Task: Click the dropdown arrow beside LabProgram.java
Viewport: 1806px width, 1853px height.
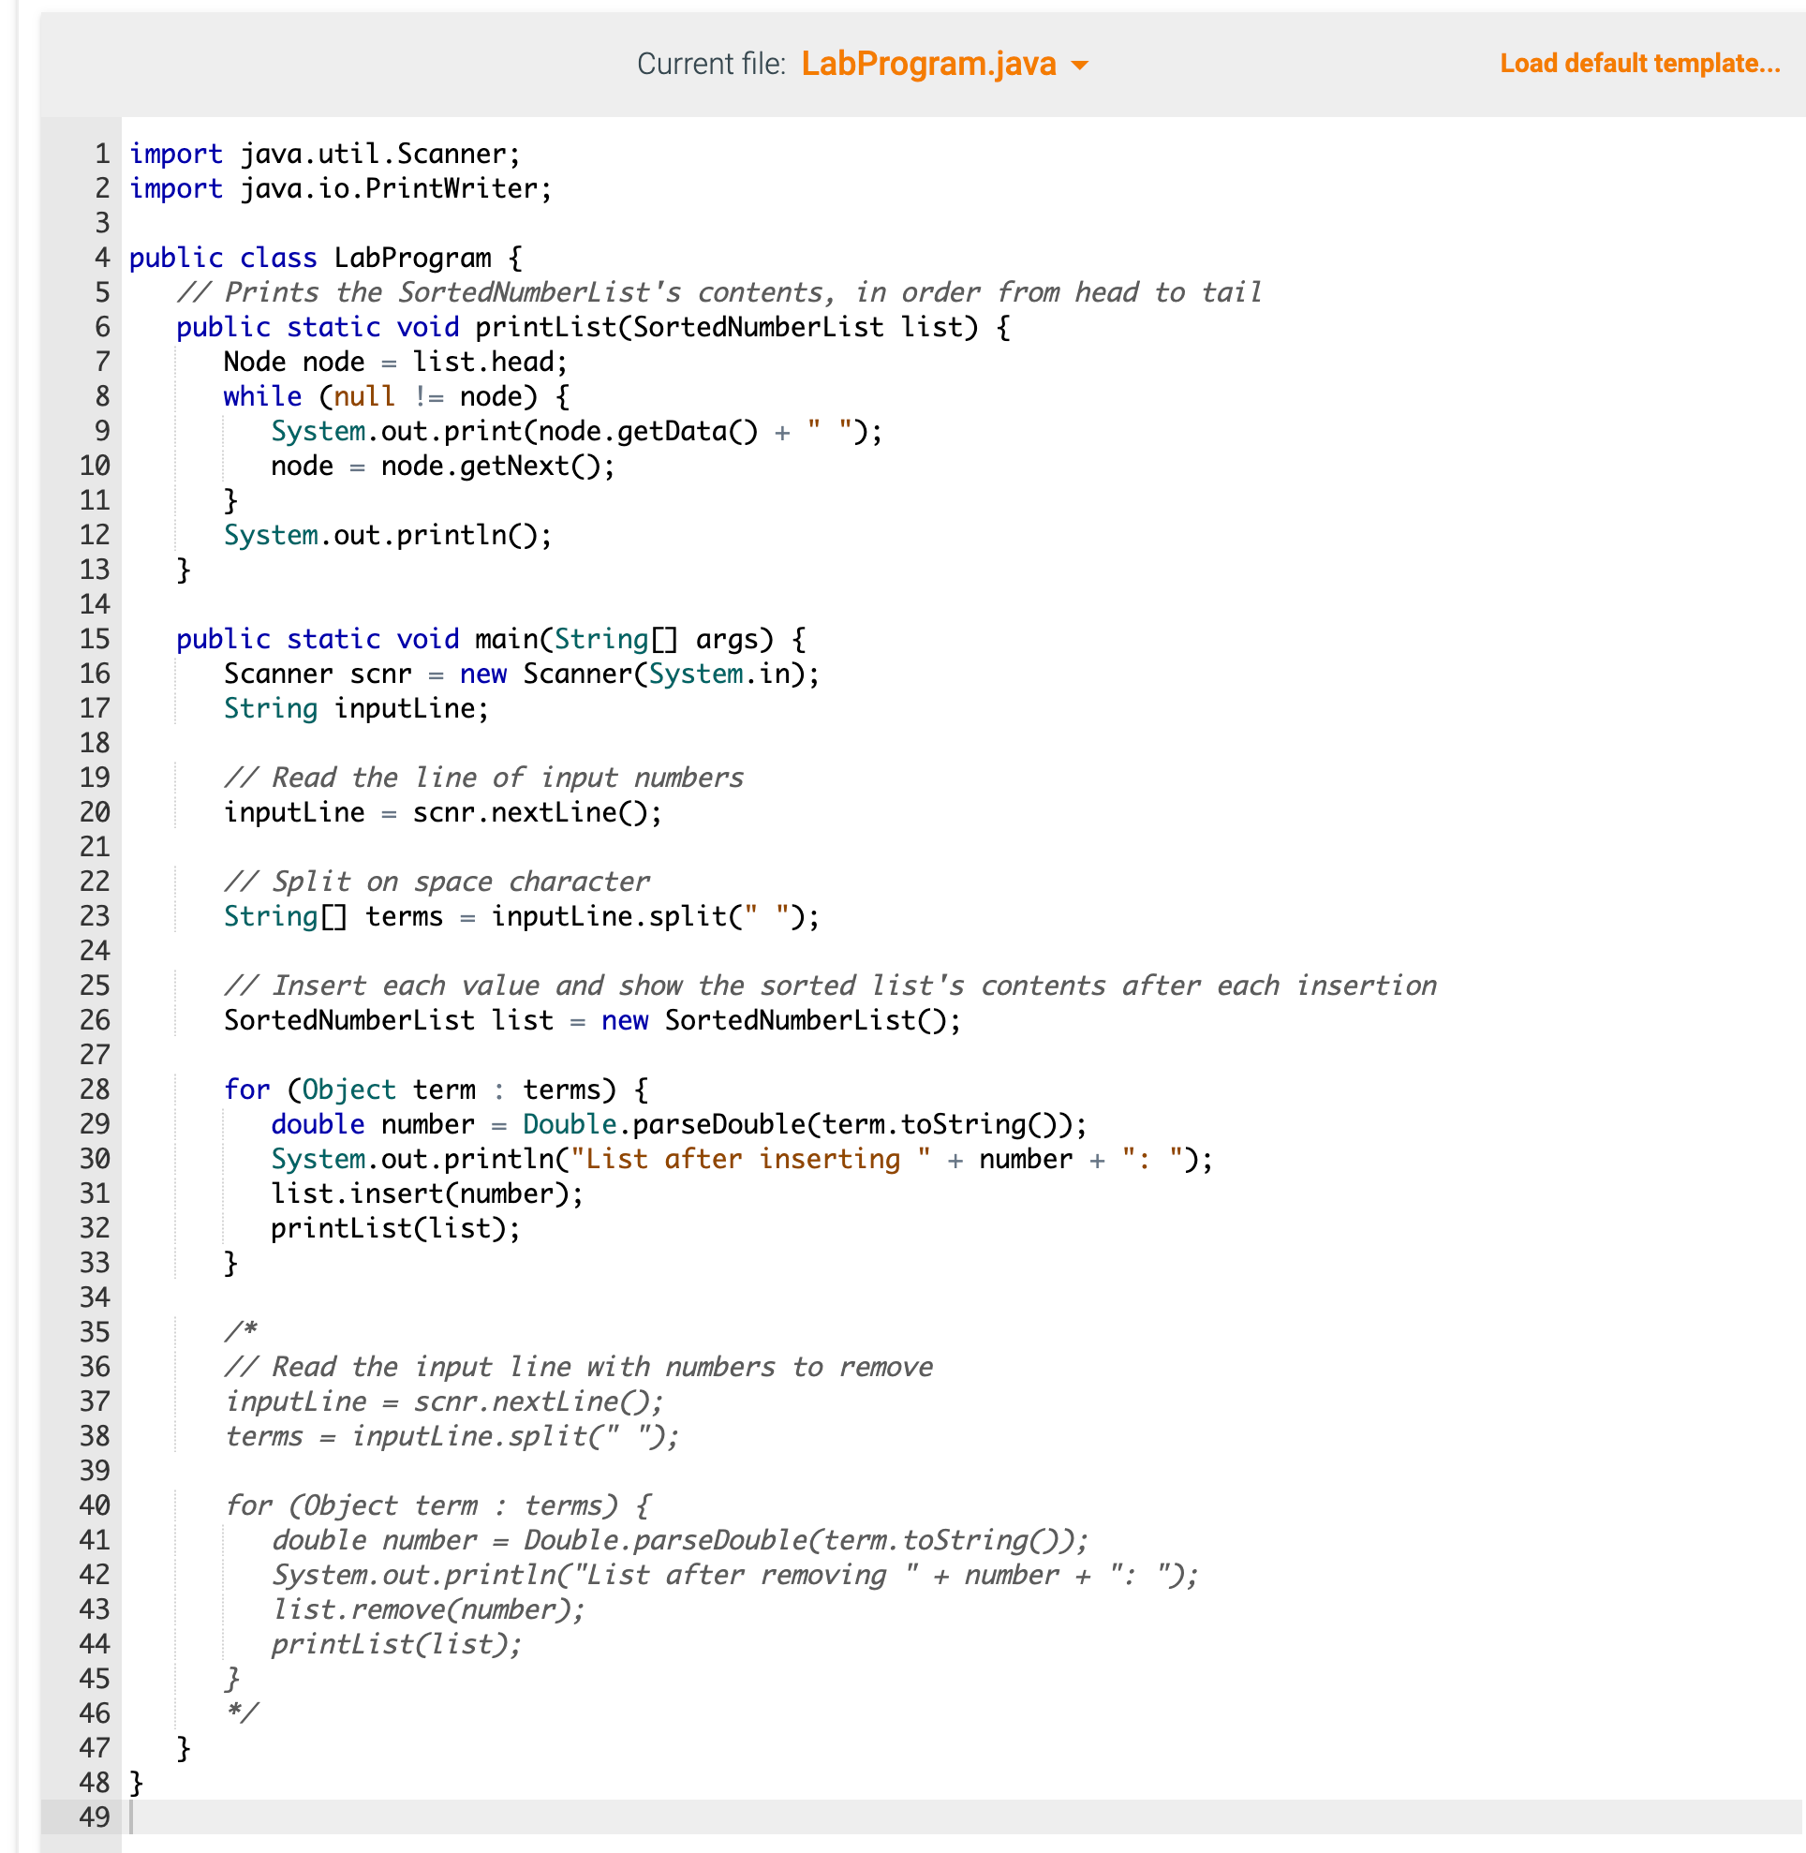Action: [x=1079, y=66]
